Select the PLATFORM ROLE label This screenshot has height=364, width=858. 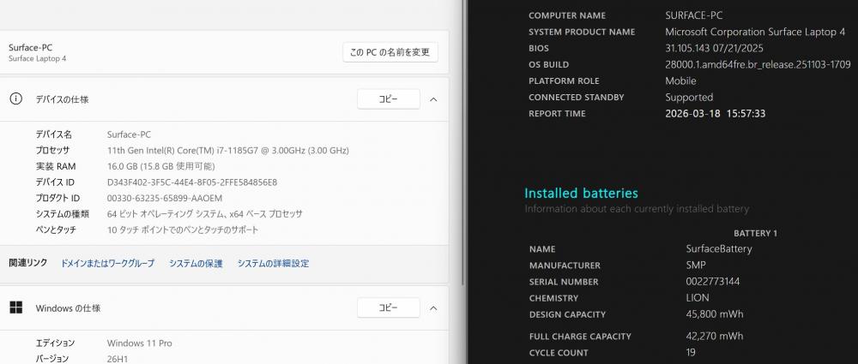(564, 81)
